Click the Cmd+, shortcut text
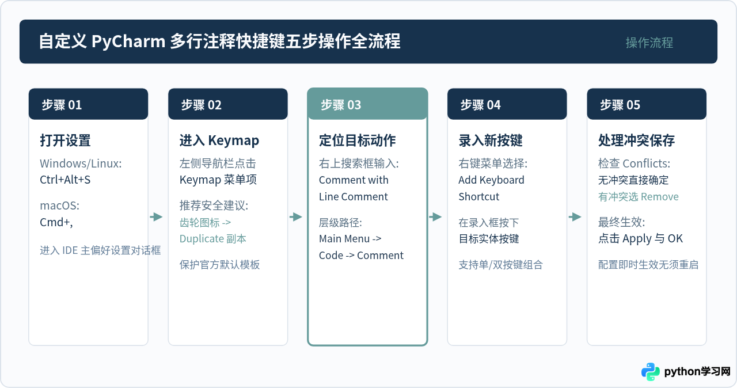Screen dimensions: 737x388 point(56,222)
